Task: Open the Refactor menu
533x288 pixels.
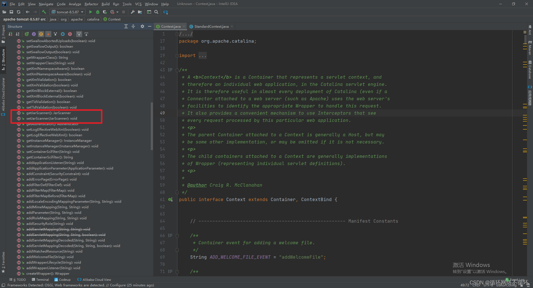Action: pyautogui.click(x=91, y=4)
